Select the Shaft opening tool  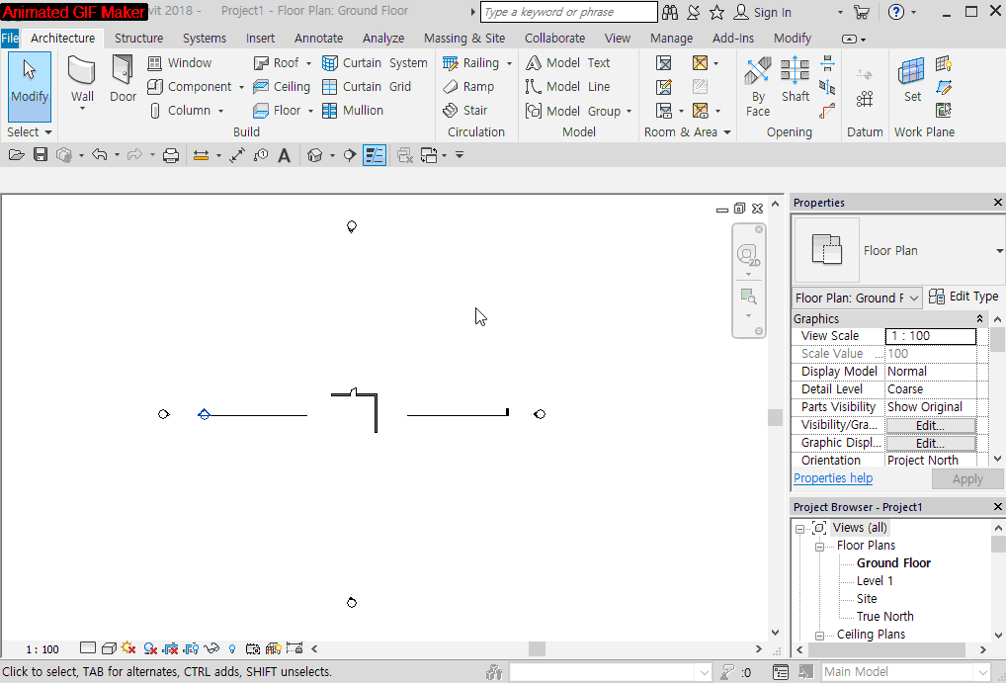(795, 79)
